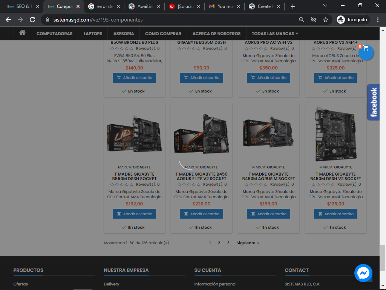Image resolution: width=386 pixels, height=290 pixels.
Task: Close the 'error de' tab
Action: click(118, 6)
